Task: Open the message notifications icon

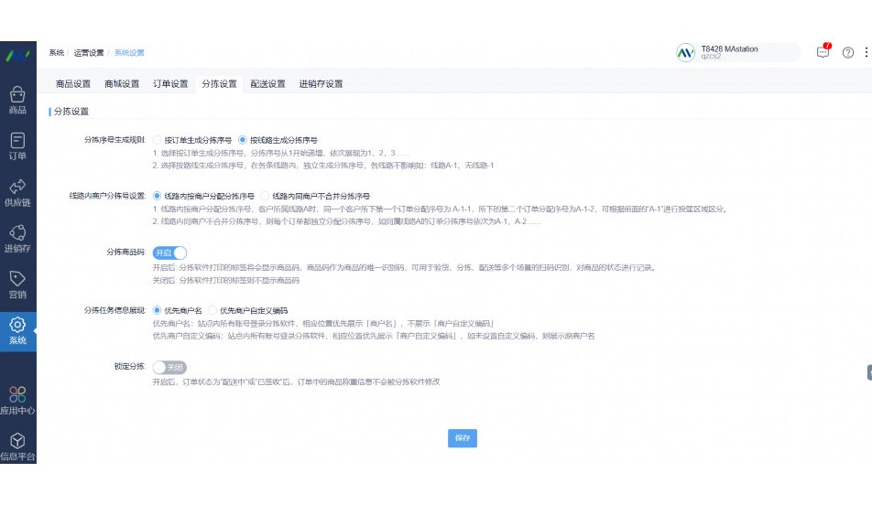Action: point(823,52)
